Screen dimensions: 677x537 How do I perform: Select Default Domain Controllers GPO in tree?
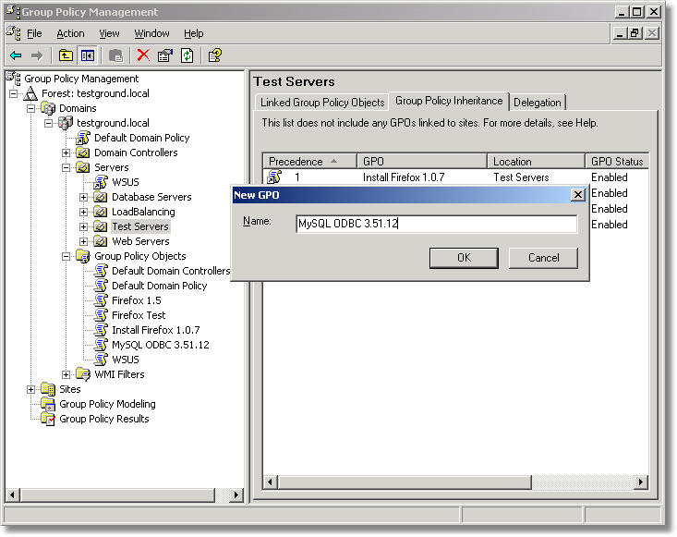coord(171,271)
